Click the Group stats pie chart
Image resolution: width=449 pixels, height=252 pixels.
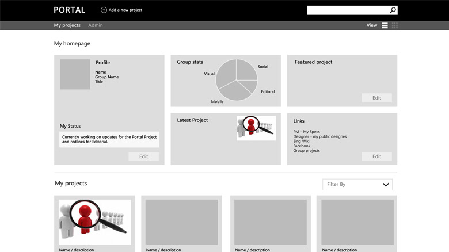coord(236,80)
